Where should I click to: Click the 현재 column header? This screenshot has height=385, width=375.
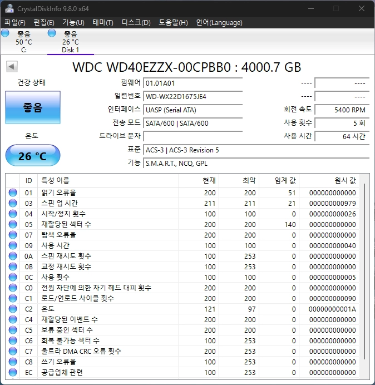tap(199, 180)
